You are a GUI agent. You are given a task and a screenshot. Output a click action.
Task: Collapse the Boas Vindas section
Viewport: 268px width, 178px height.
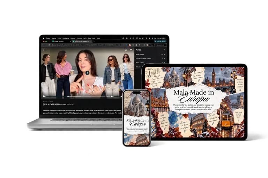165,55
